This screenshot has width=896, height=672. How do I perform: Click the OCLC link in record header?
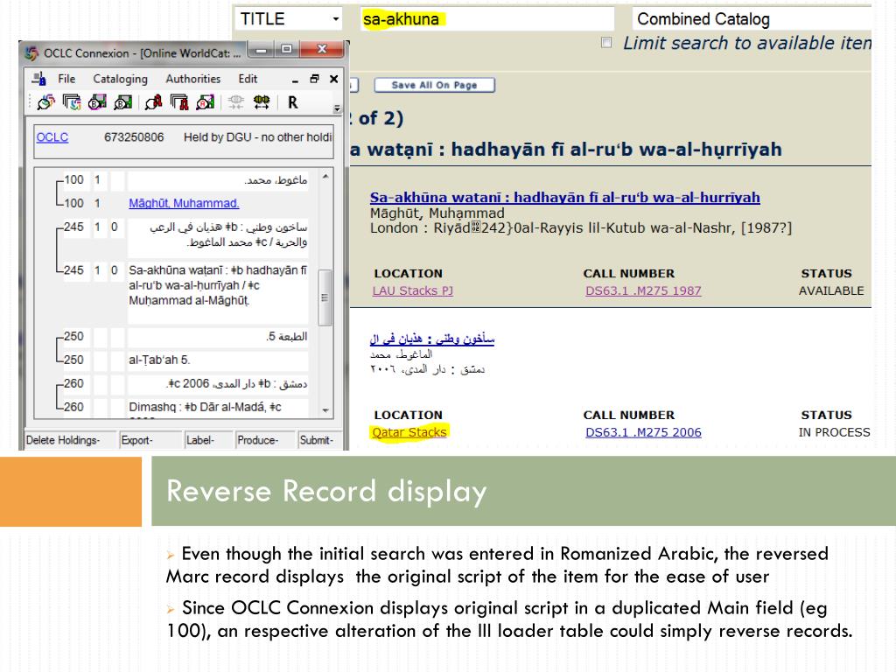pos(52,137)
